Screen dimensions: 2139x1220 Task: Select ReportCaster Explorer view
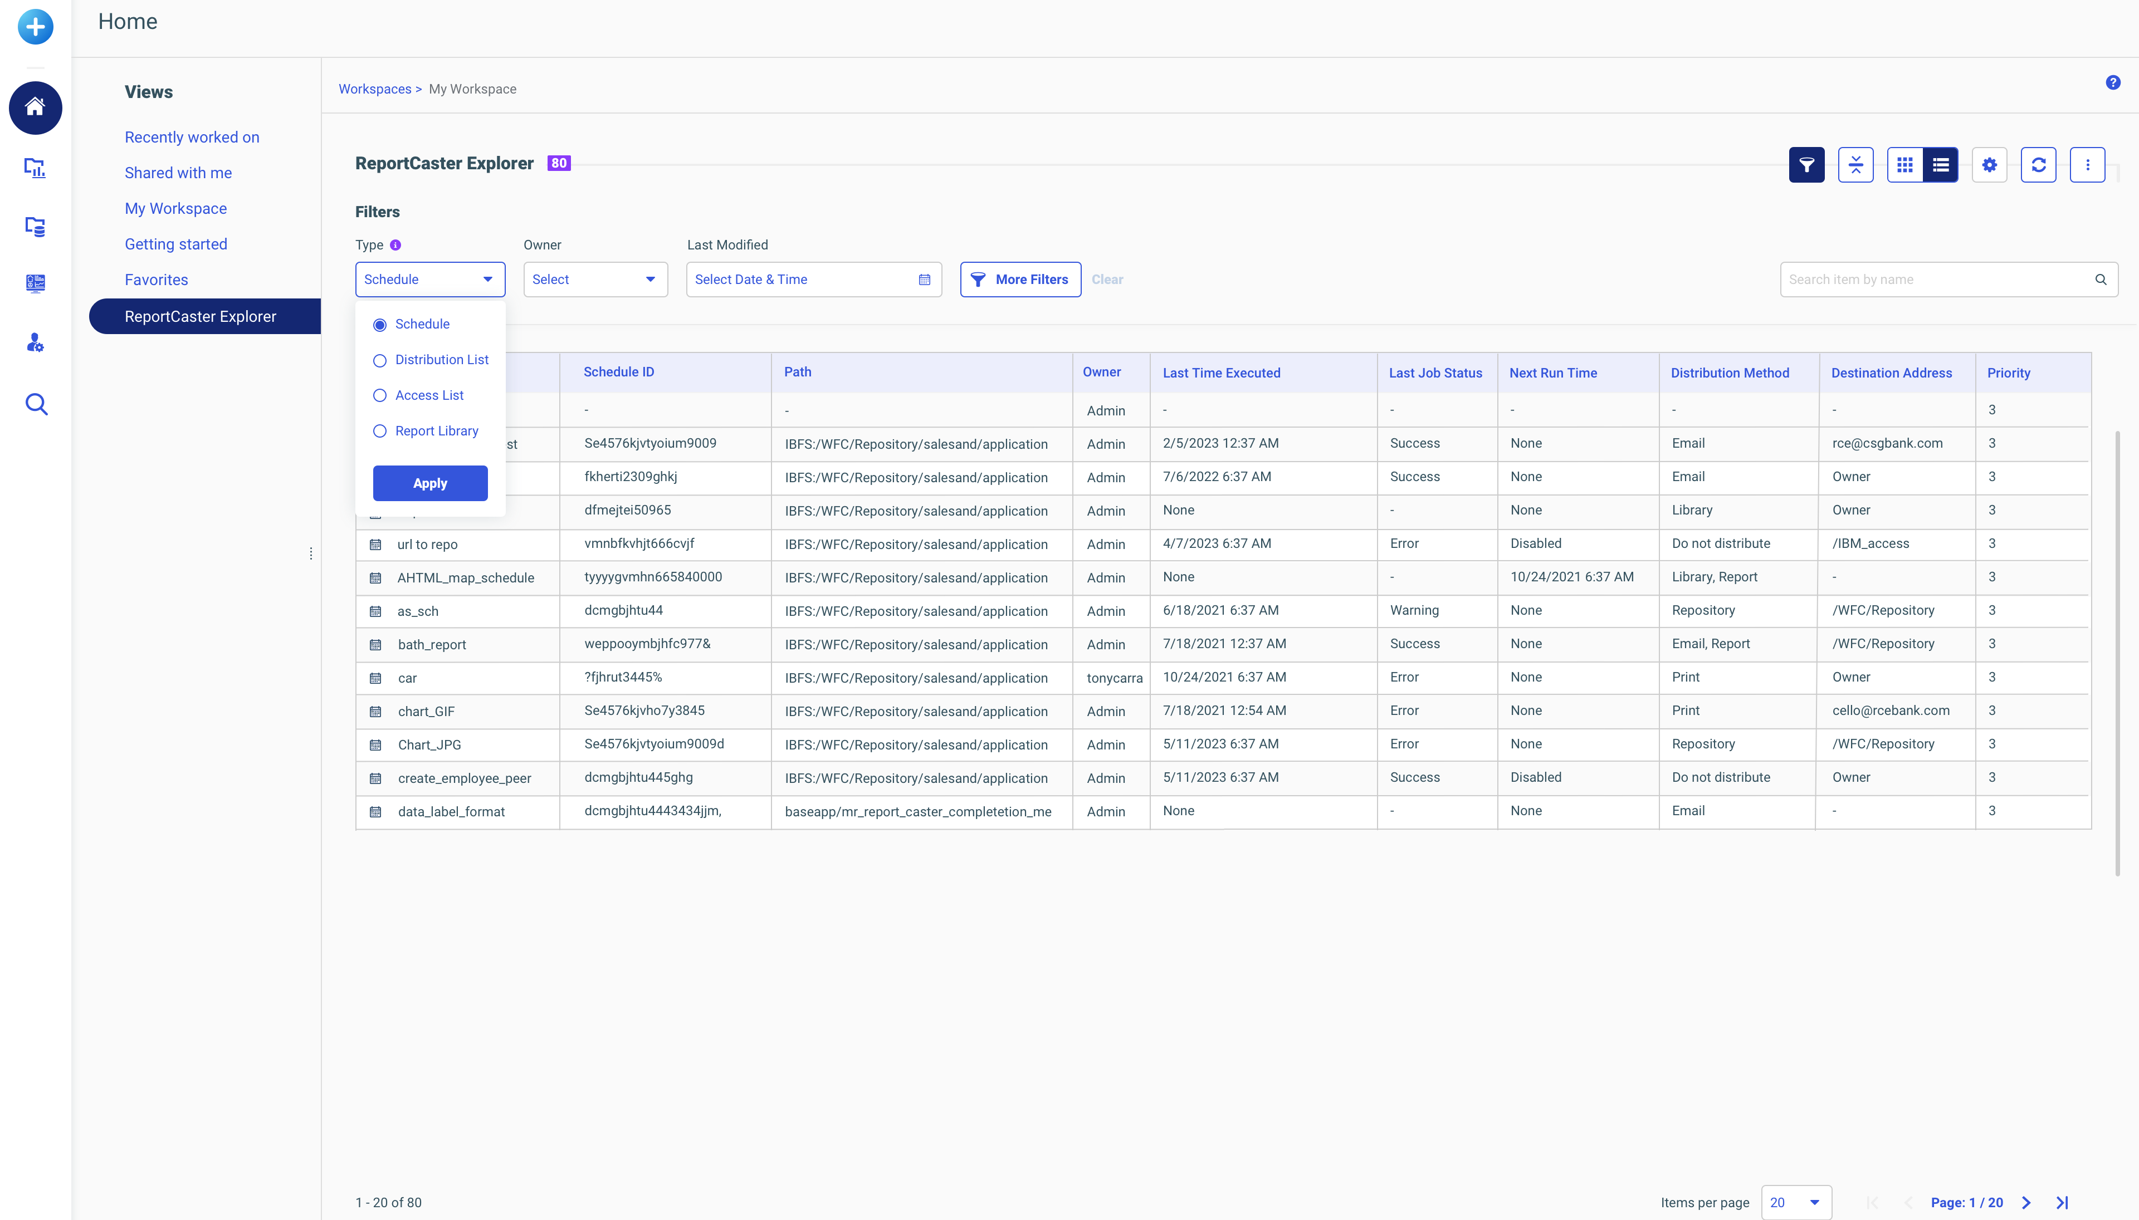[x=206, y=316]
